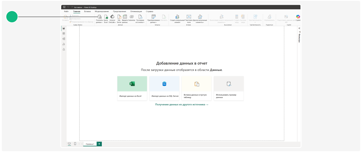Viewport: 361px width, 152px height.
Task: Click the Redo arrow in title bar
Action: pos(72,7)
